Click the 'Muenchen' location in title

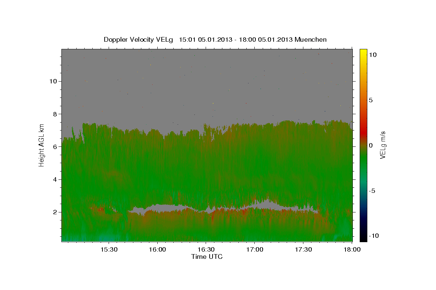click(x=311, y=40)
